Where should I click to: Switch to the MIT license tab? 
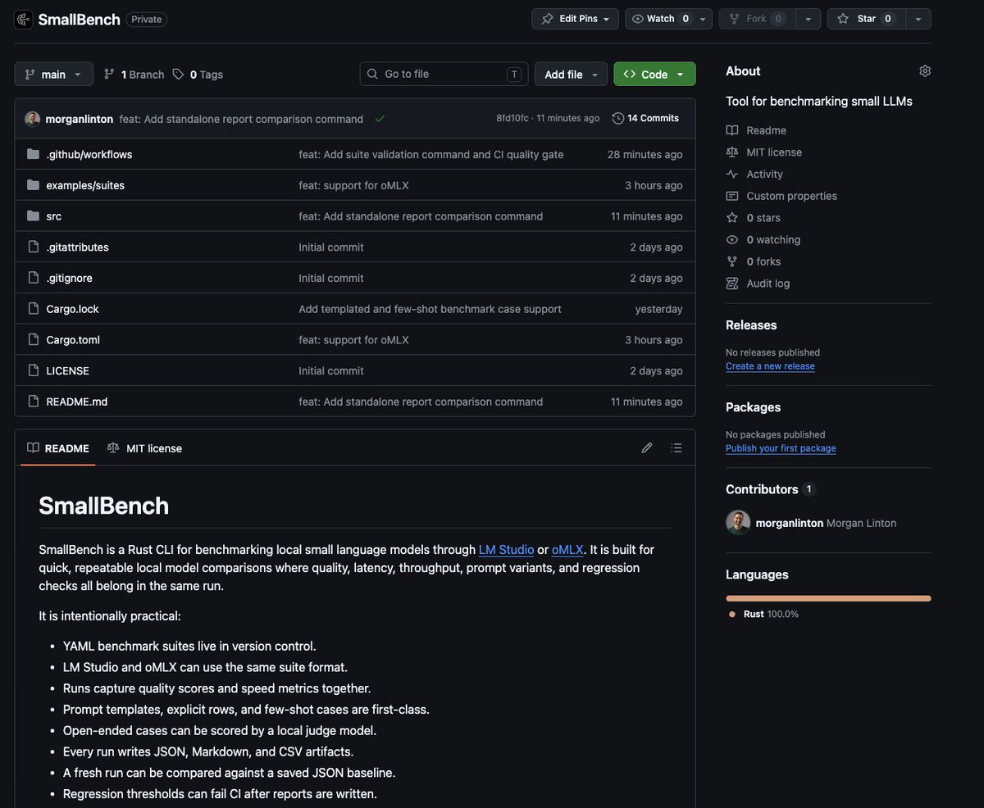tap(145, 448)
